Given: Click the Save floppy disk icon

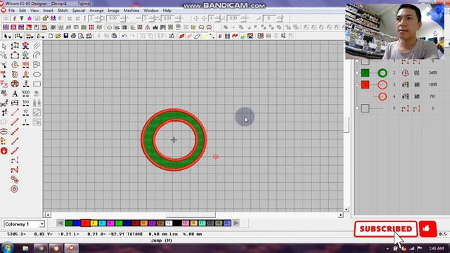Looking at the screenshot, I should [x=66, y=36].
